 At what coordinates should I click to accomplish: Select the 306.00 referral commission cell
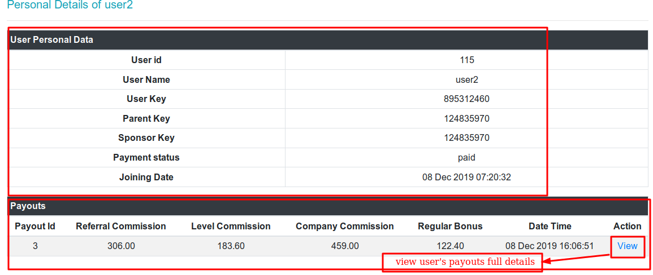click(x=121, y=246)
